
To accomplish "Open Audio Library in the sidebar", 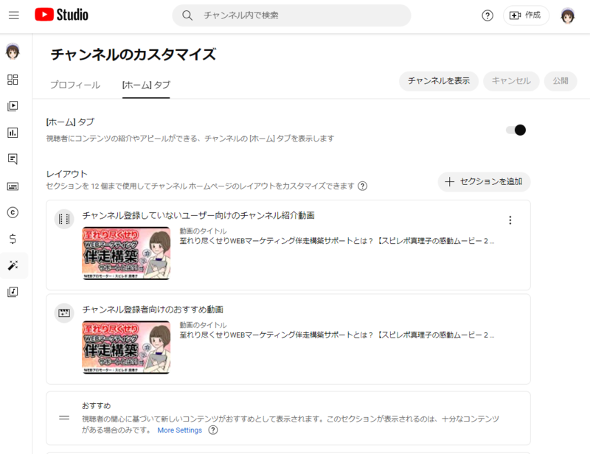I will click(13, 292).
